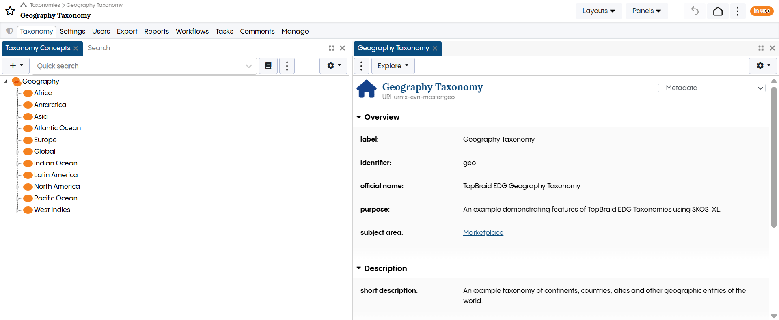Maximize the Geography Taxonomy panel
Image resolution: width=779 pixels, height=320 pixels.
tap(761, 48)
